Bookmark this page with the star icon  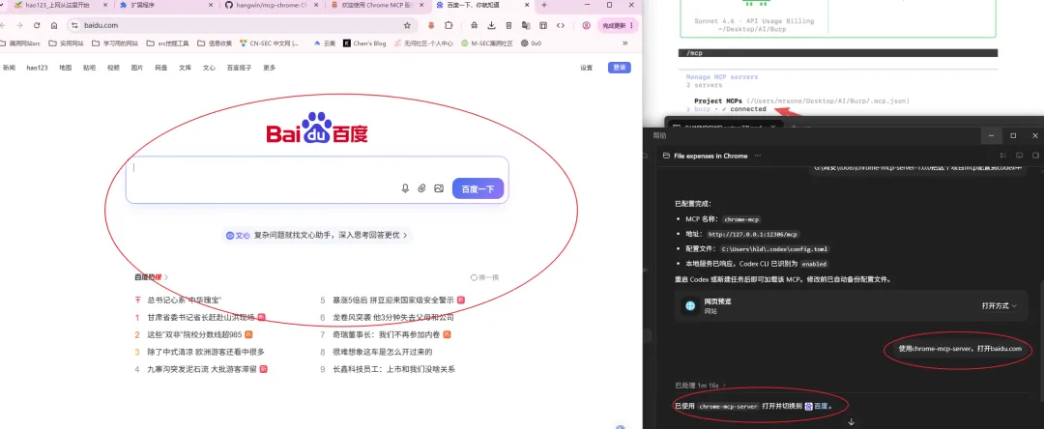(x=407, y=25)
